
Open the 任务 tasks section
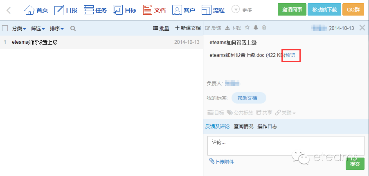[x=95, y=10]
